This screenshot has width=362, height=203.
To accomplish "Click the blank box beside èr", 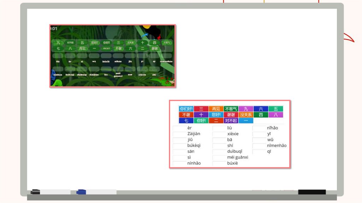I will coord(180,128).
